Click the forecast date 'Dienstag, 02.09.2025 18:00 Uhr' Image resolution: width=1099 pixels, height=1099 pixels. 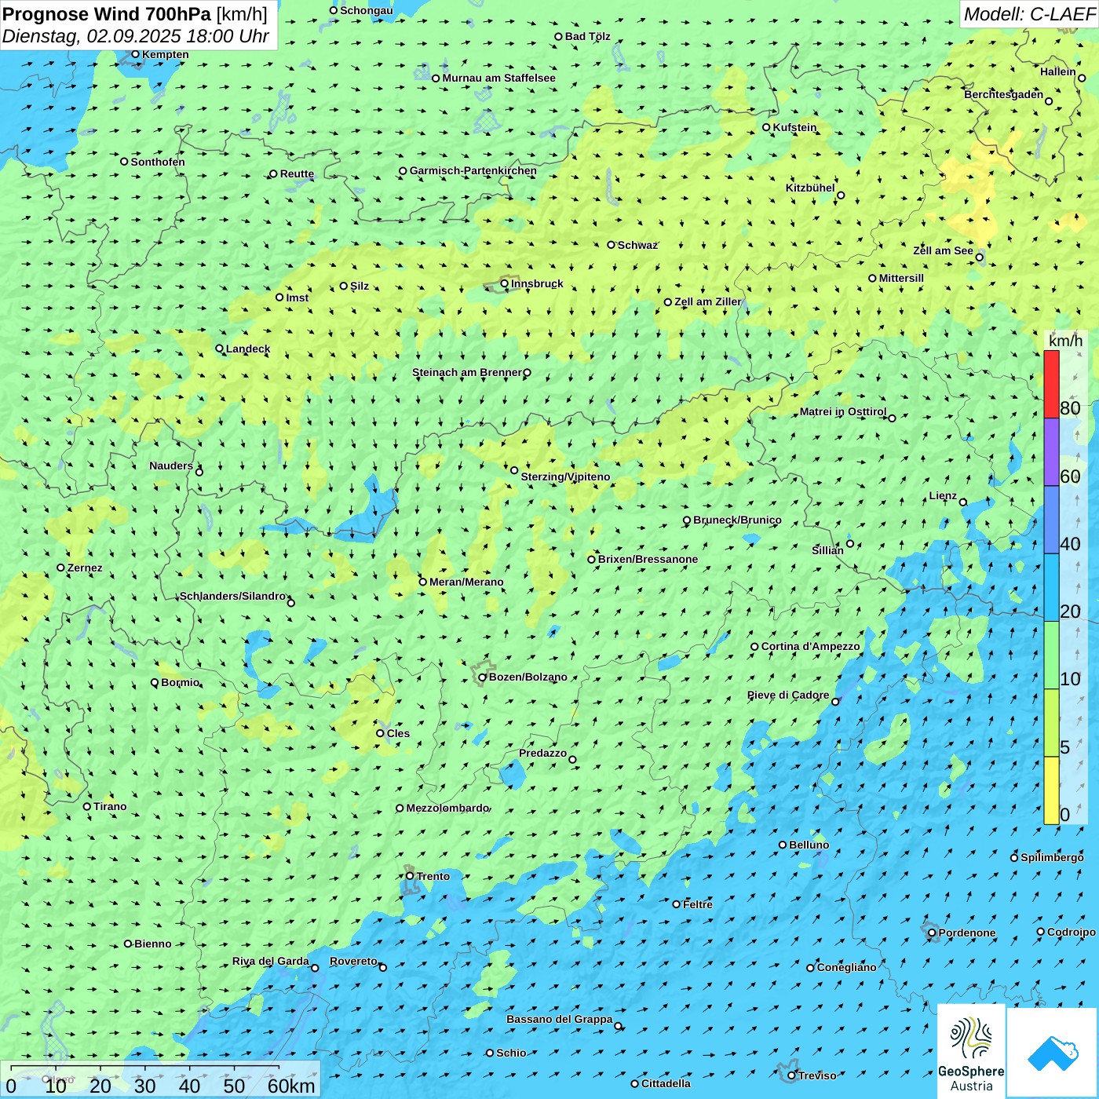point(136,36)
